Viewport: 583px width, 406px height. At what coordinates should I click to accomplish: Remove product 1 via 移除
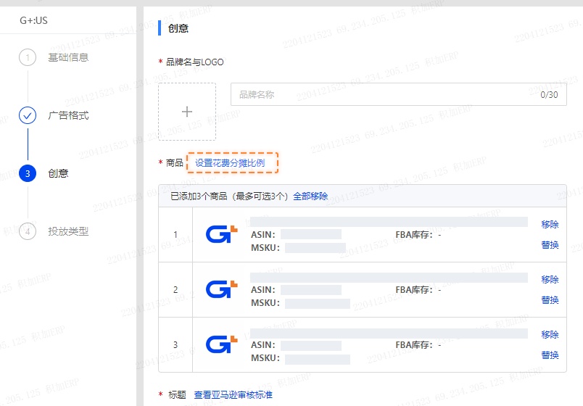point(550,224)
